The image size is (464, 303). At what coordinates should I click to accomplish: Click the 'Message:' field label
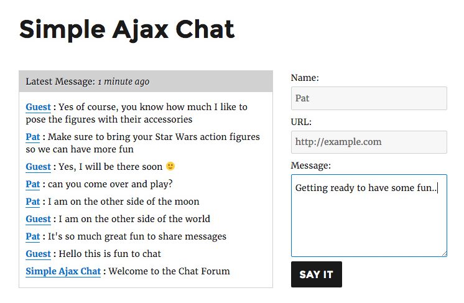311,165
